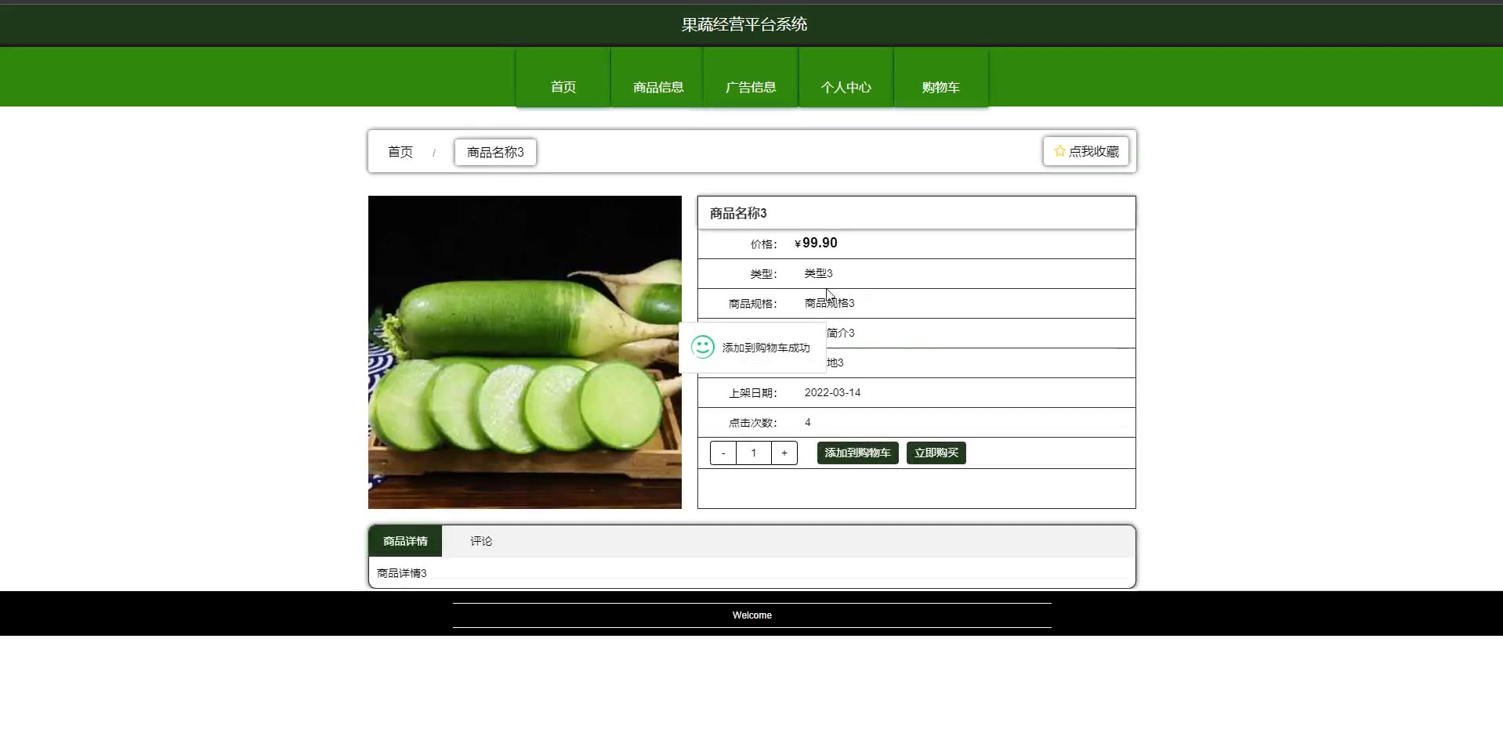Screen dimensions: 1503x736
Task: Click the 商品规格3 value text
Action: tap(830, 303)
